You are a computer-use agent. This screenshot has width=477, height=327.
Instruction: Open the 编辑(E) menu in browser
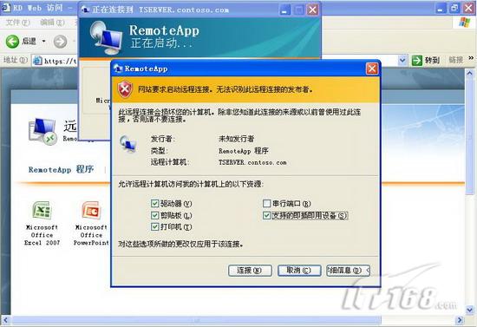coord(52,23)
